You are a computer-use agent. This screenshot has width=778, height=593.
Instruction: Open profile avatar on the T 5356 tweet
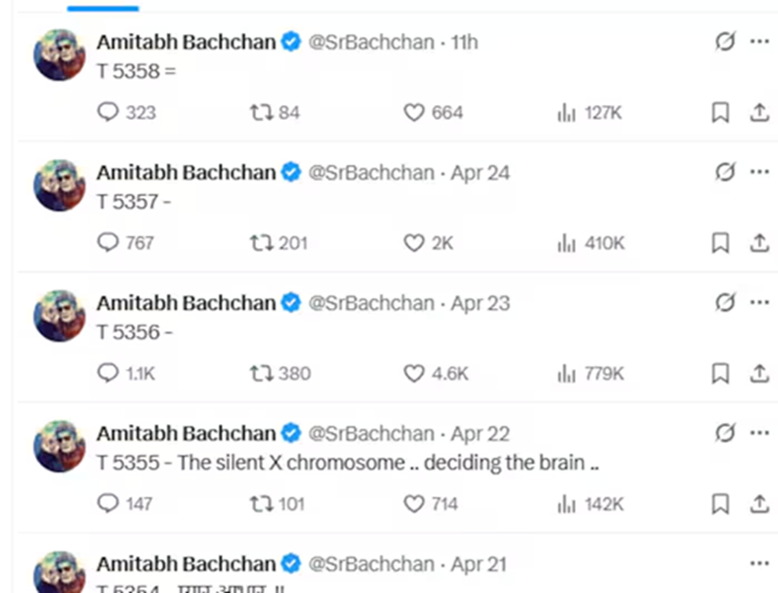click(x=59, y=316)
